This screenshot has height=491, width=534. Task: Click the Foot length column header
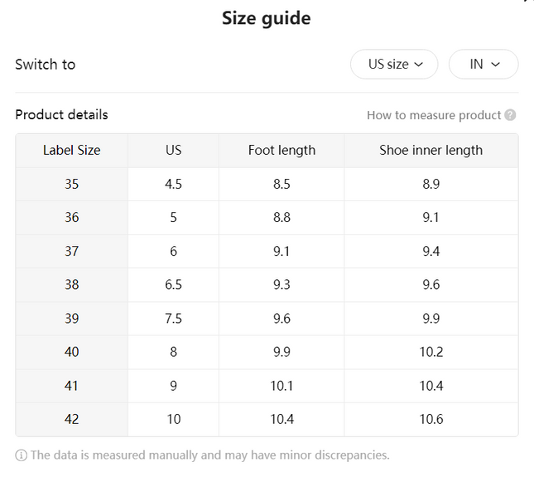(x=281, y=150)
